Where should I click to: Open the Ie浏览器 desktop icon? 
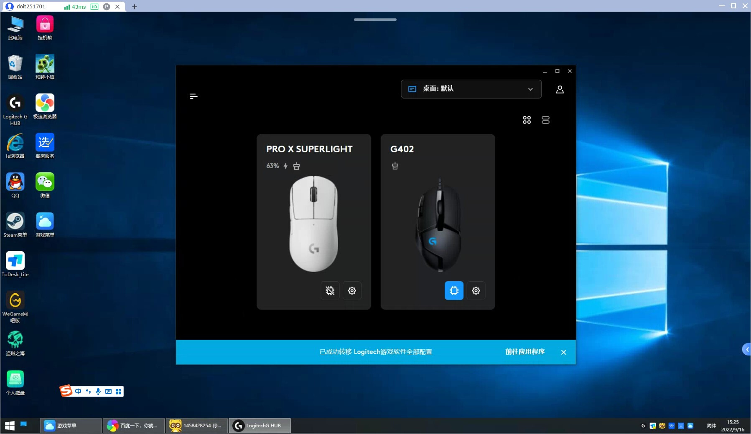[x=15, y=146]
